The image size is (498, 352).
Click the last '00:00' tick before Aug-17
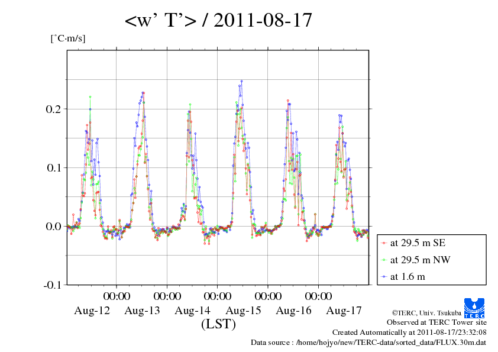pos(318,296)
